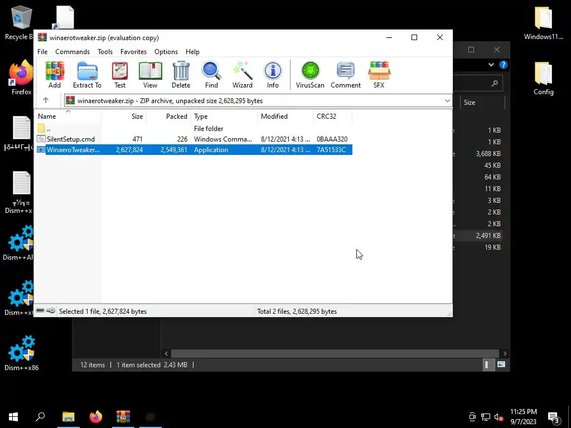Click the taskbar clock showing 11:25 PM
The width and height of the screenshot is (571, 428).
coord(523,417)
